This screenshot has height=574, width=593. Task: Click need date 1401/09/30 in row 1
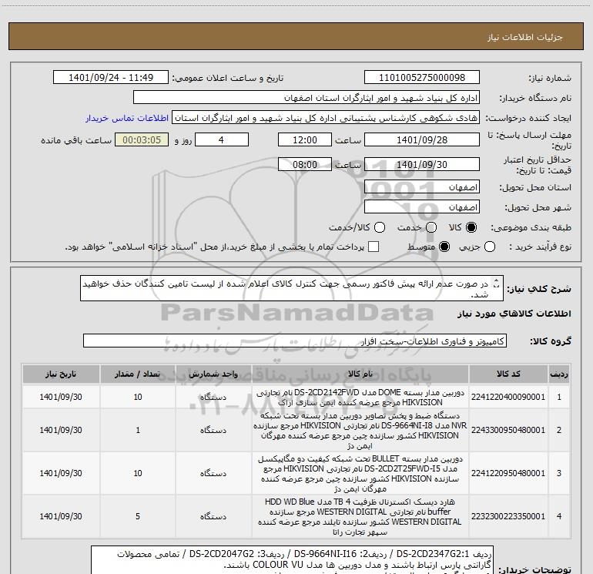(x=61, y=397)
